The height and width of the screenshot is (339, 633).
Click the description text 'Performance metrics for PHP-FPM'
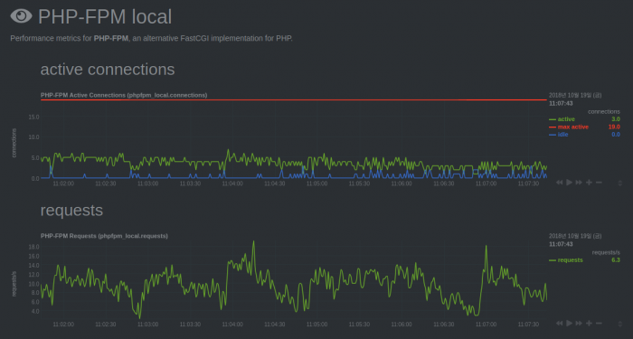click(x=70, y=38)
